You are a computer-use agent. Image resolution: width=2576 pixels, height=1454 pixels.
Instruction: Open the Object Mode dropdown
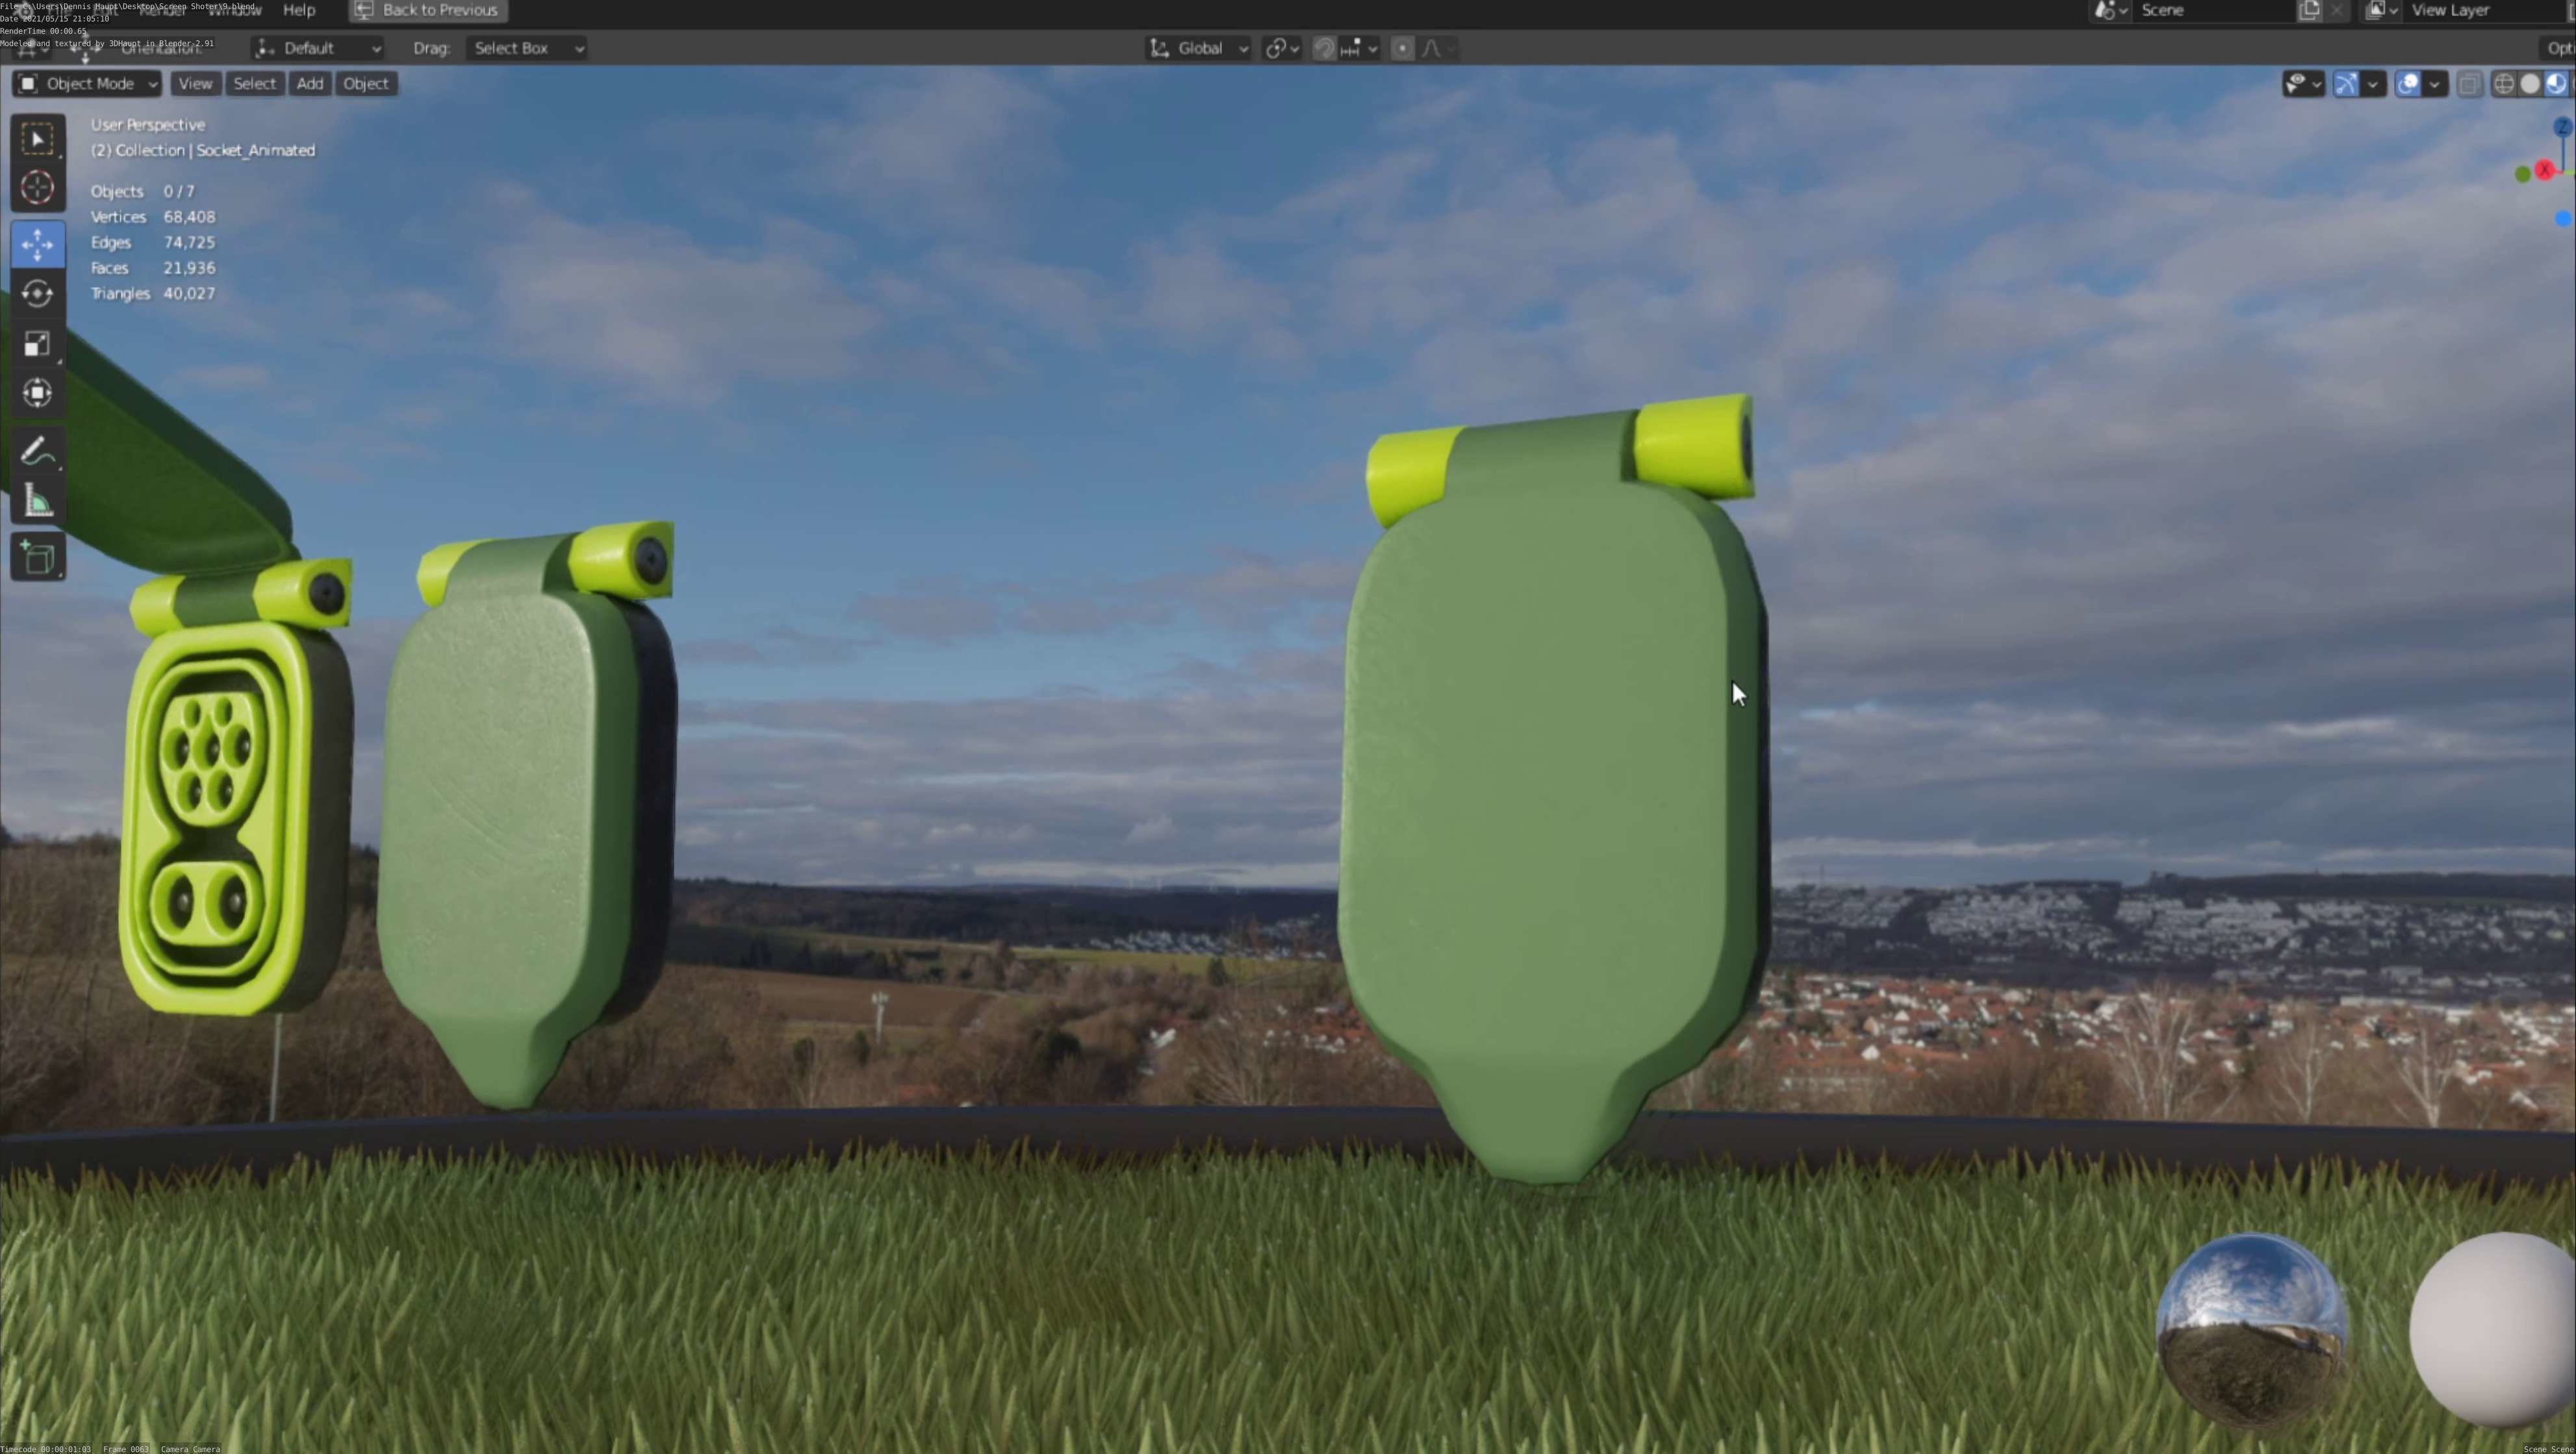click(87, 84)
